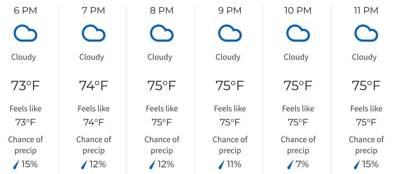
Task: Click the Cloudy label under 8 PM
Action: [160, 57]
